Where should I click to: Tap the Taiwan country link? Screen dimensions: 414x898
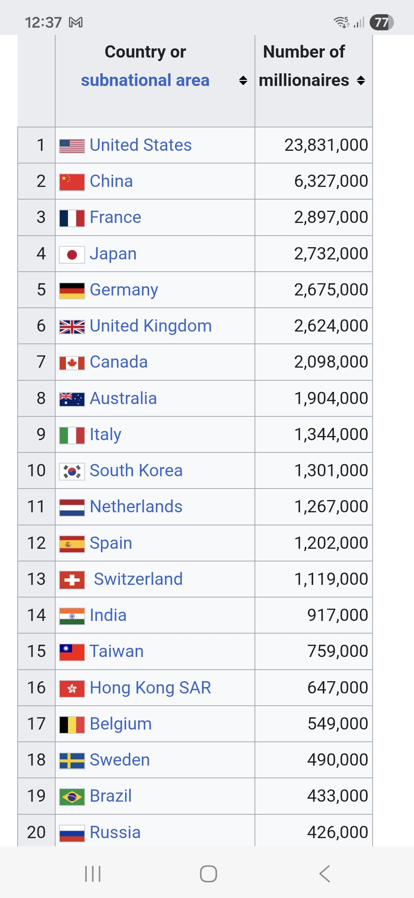[x=117, y=651]
